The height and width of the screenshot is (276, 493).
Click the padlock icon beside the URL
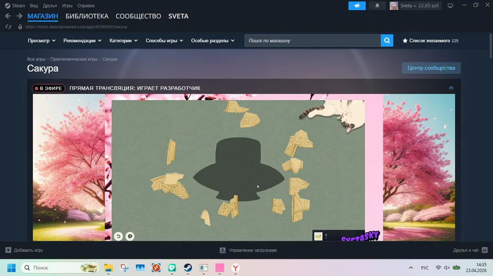pyautogui.click(x=20, y=27)
